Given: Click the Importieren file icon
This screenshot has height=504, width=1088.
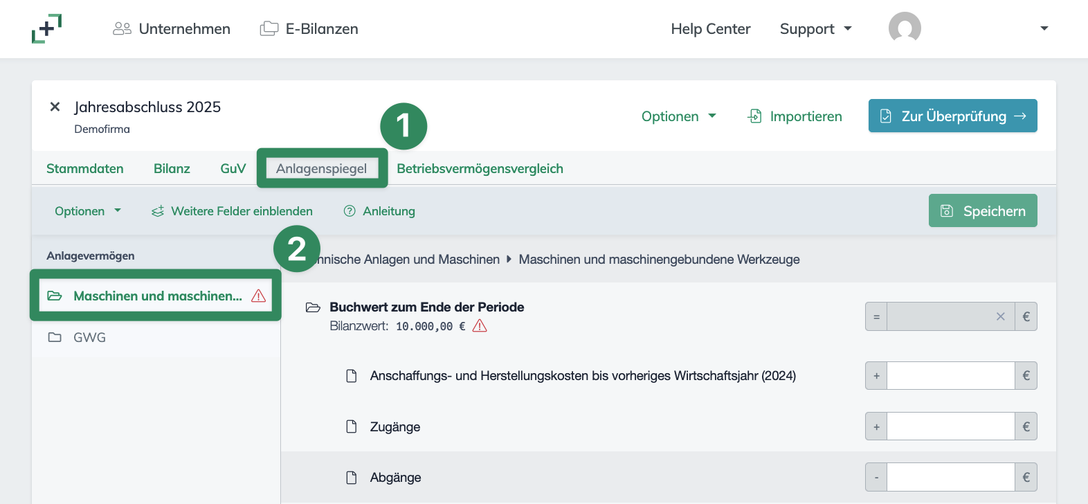Looking at the screenshot, I should 755,116.
